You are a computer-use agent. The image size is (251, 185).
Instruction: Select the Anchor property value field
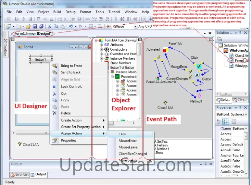[x=238, y=155]
